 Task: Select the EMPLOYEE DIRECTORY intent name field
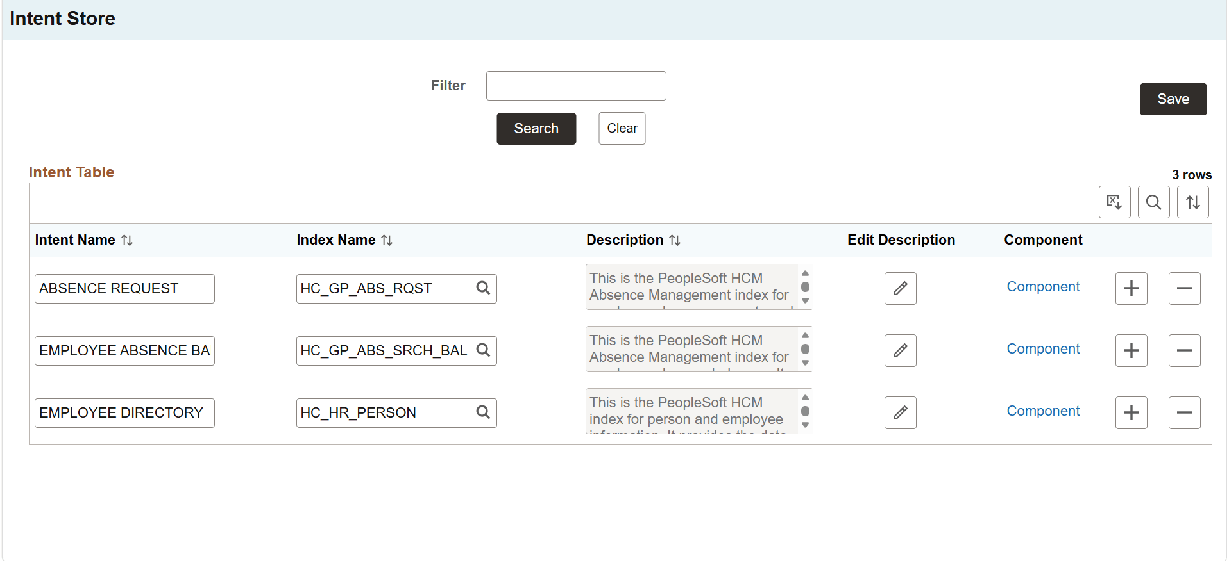[124, 413]
